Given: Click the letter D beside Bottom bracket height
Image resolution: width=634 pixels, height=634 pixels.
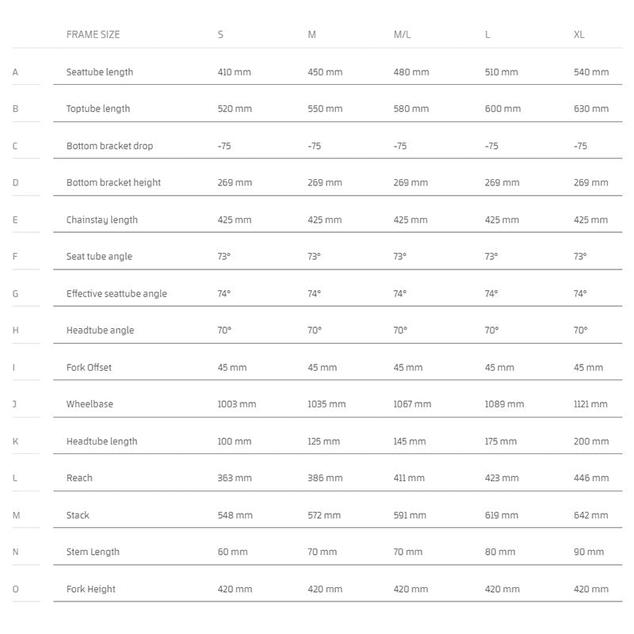Looking at the screenshot, I should (15, 183).
